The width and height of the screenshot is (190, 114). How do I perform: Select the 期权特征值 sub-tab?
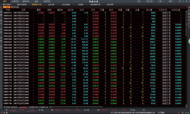click(15, 7)
